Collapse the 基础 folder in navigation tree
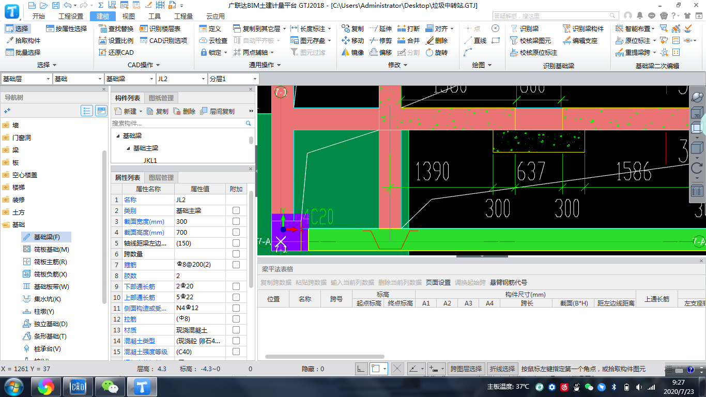Image resolution: width=706 pixels, height=397 pixels. pyautogui.click(x=6, y=225)
